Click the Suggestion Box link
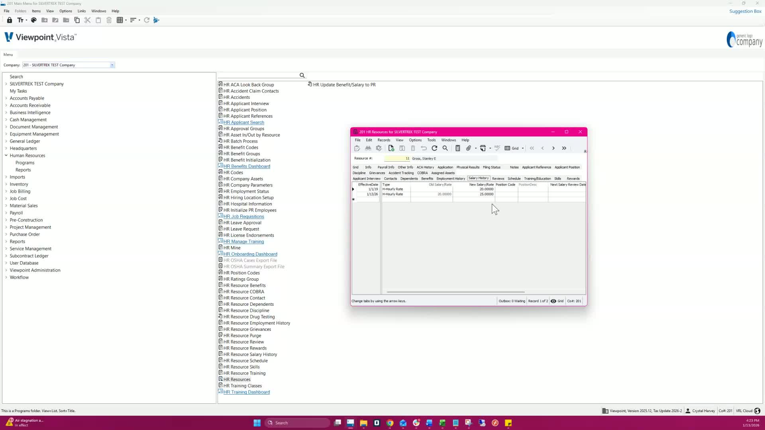Screen dimensions: 765x430 [745, 11]
